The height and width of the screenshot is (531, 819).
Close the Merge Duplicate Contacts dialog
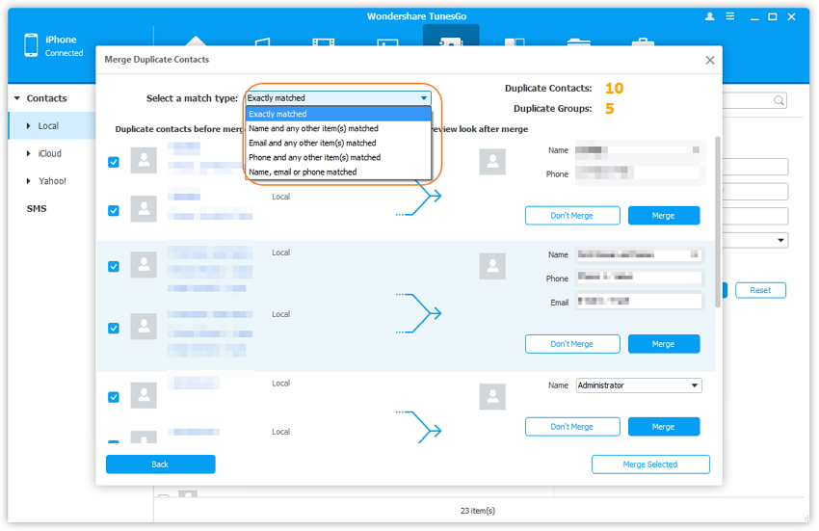point(710,60)
